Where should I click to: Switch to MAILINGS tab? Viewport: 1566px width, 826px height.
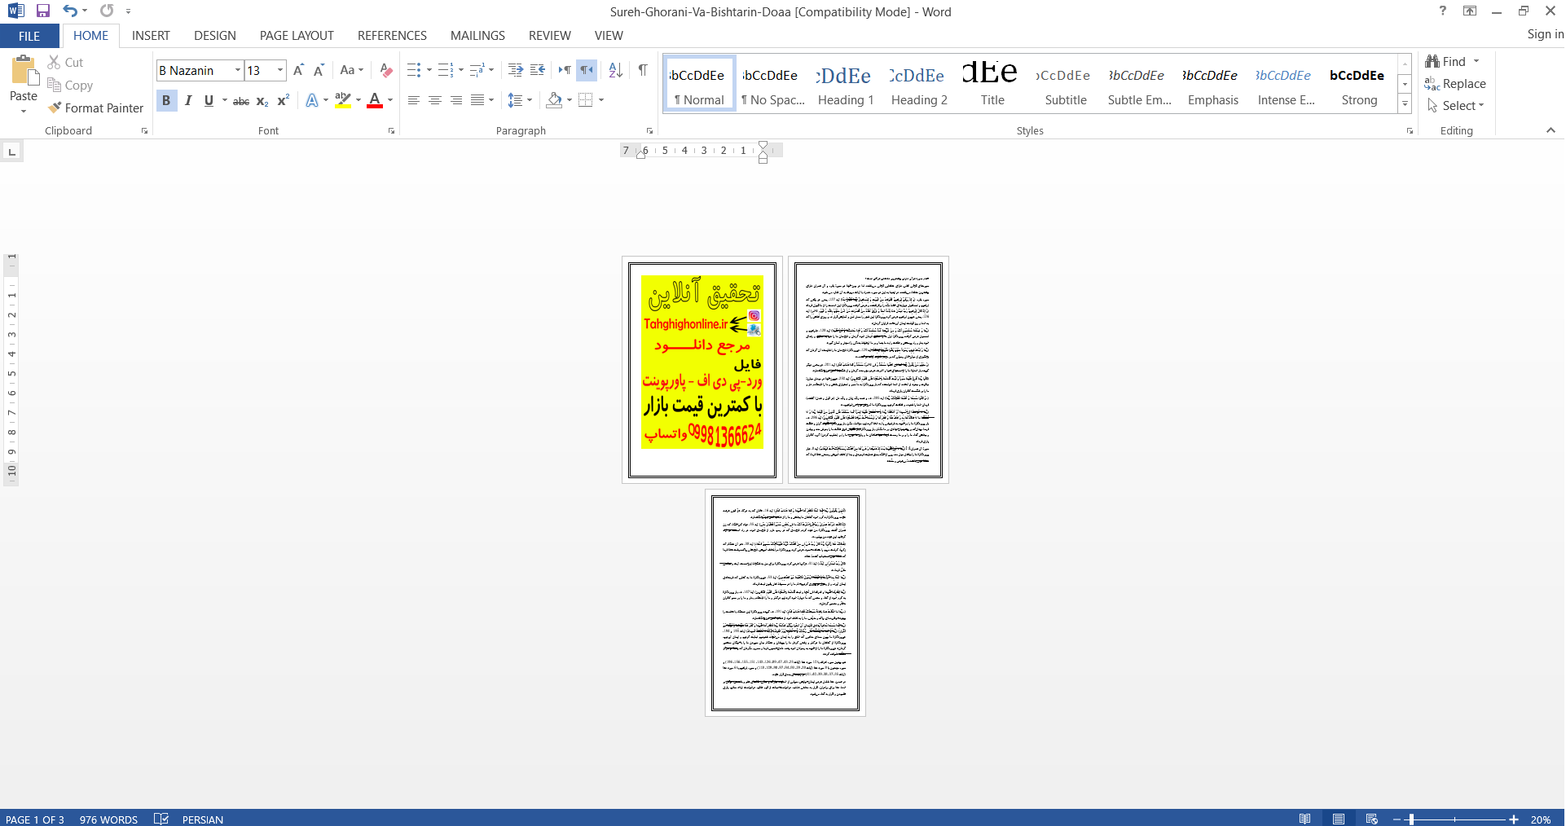[477, 36]
